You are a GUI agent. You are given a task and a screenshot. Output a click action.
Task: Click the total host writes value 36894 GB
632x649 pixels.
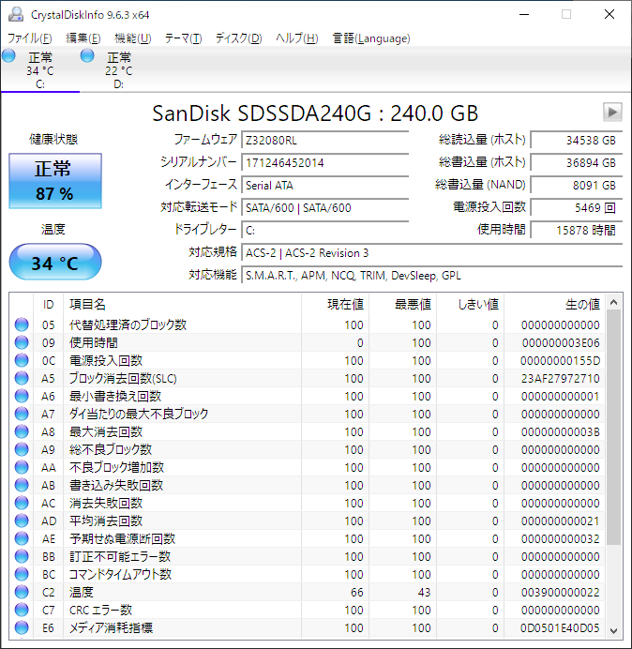576,162
